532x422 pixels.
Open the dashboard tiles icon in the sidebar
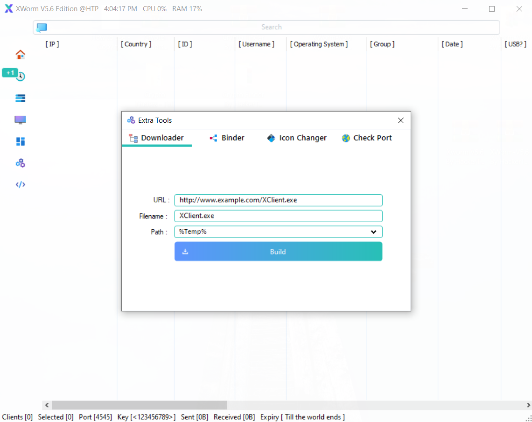point(20,141)
